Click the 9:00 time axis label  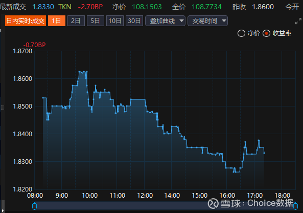62,196
